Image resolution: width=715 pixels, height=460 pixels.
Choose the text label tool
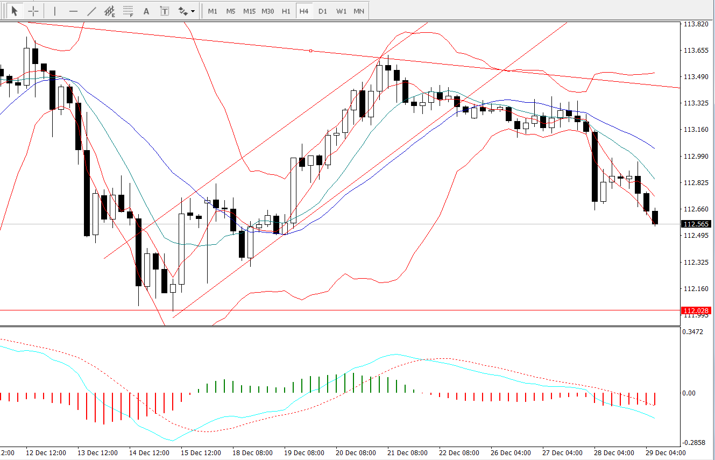tap(165, 11)
